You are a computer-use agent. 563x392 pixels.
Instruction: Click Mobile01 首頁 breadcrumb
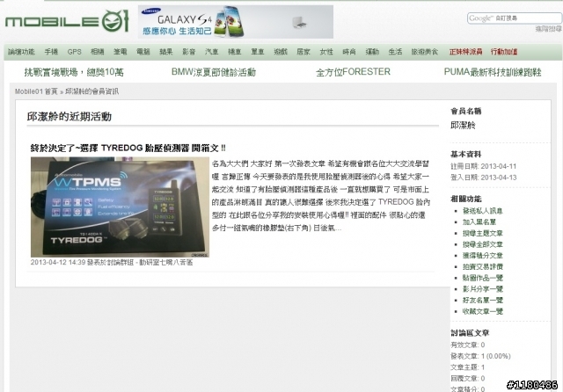click(36, 91)
